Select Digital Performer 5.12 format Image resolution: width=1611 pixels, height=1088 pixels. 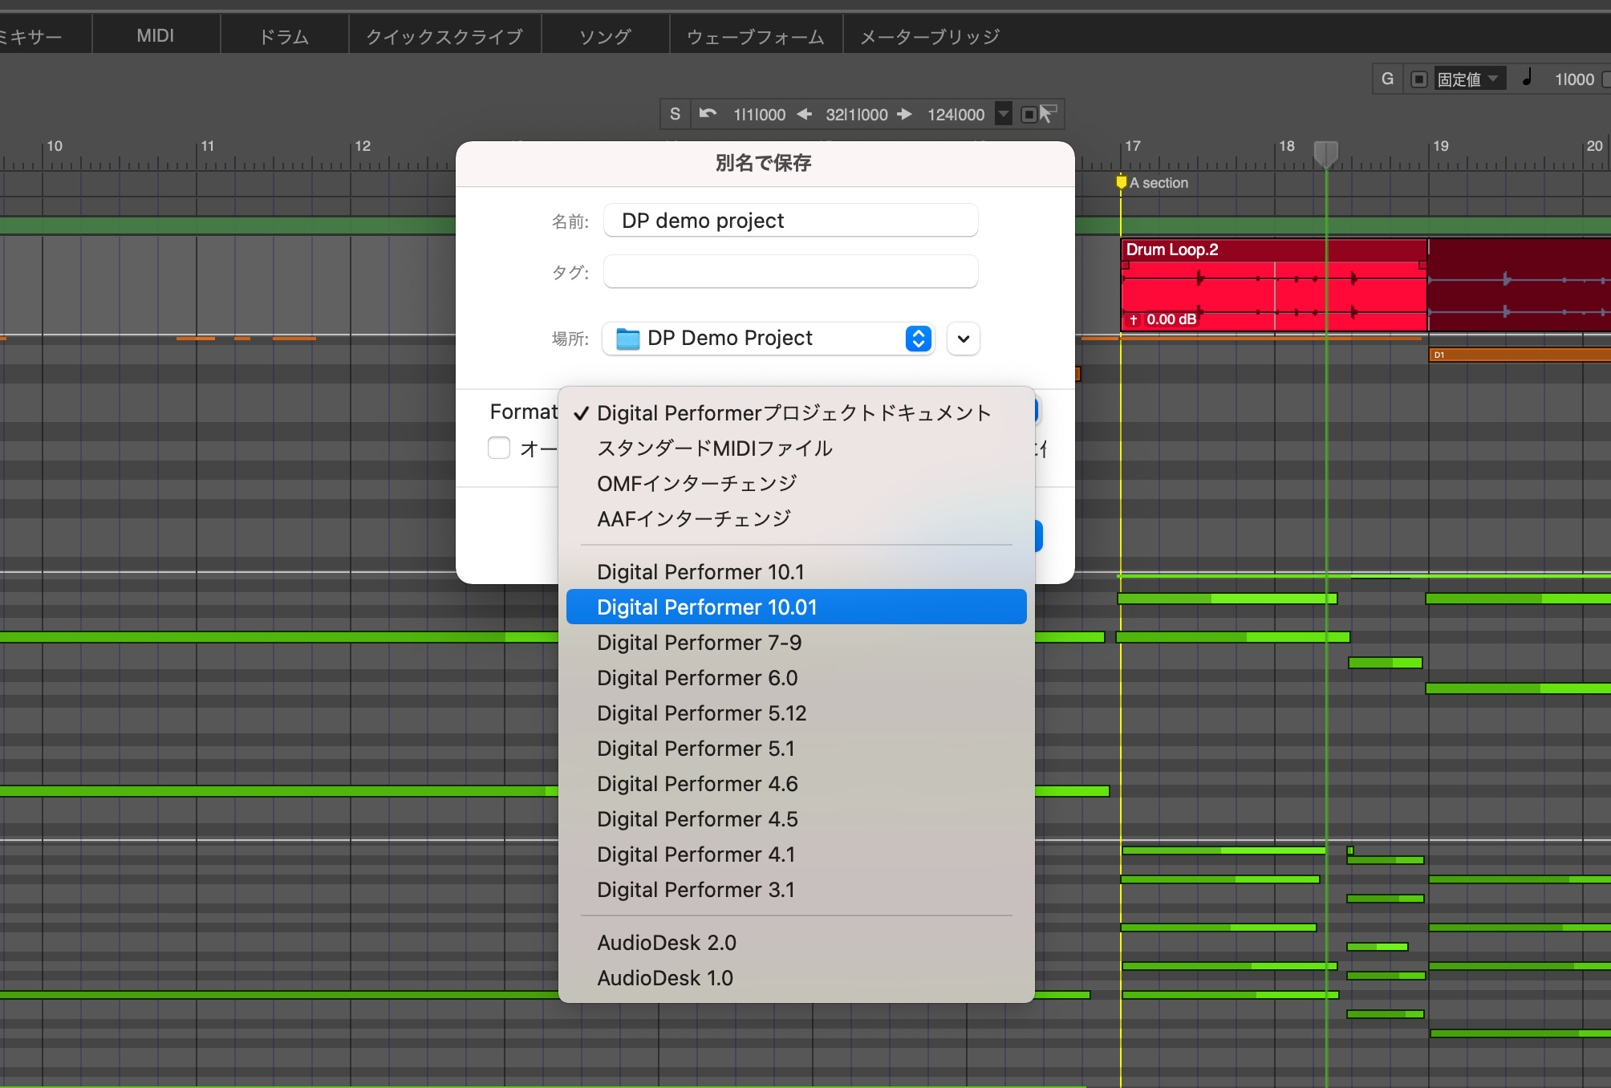pyautogui.click(x=796, y=712)
